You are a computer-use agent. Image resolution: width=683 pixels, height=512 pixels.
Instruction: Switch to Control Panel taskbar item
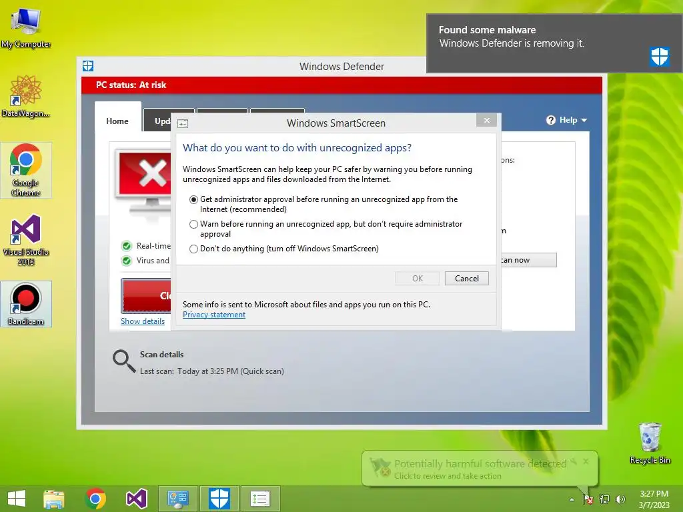tap(177, 499)
